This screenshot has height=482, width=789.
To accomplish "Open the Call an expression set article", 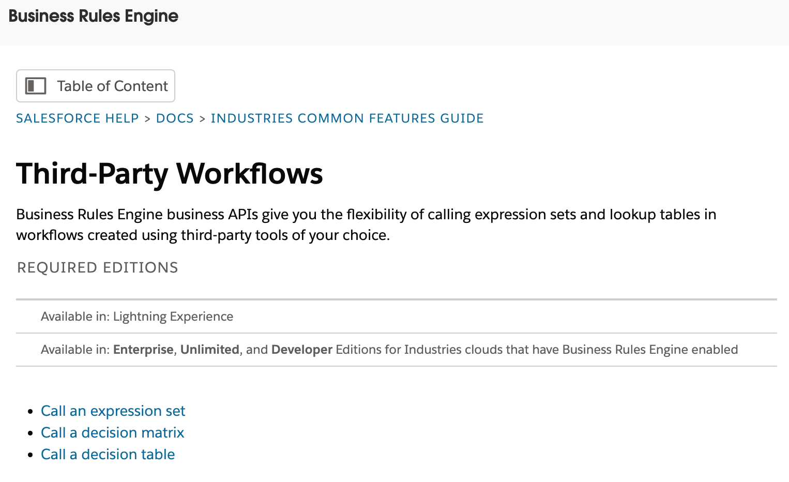I will [113, 411].
